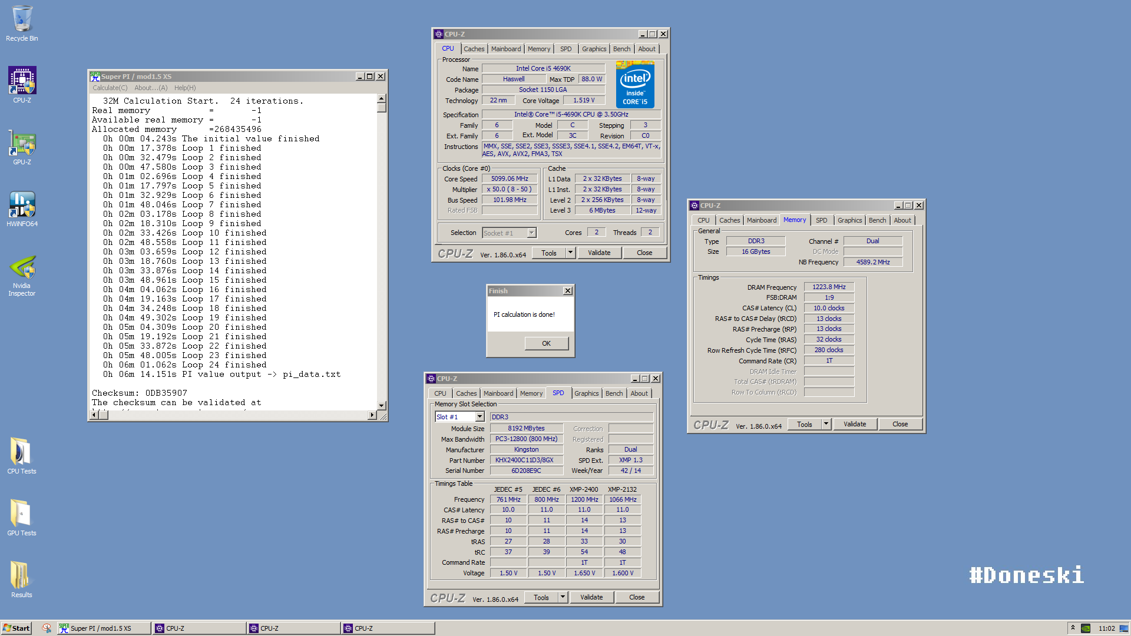
Task: Switch to first CPU-Z taskbar button
Action: [x=199, y=628]
